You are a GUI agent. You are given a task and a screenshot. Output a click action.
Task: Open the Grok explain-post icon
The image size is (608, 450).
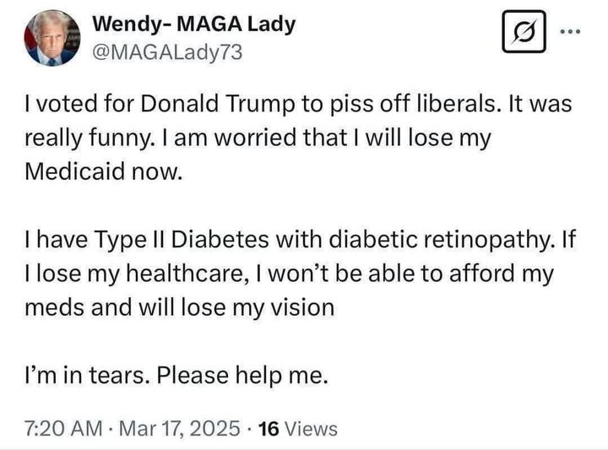pos(524,31)
